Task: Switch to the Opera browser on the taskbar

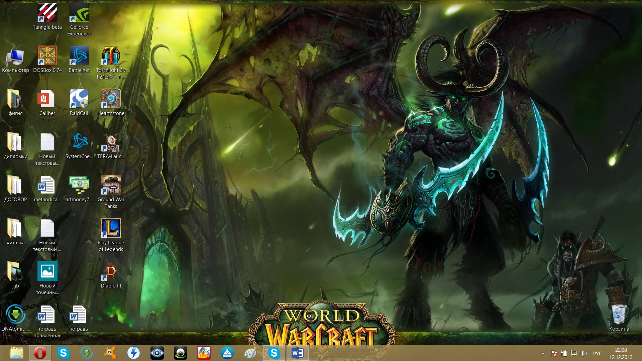Action: pos(40,353)
